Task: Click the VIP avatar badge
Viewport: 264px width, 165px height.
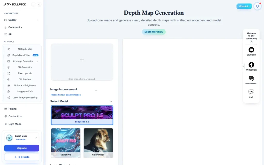Action: (9, 138)
